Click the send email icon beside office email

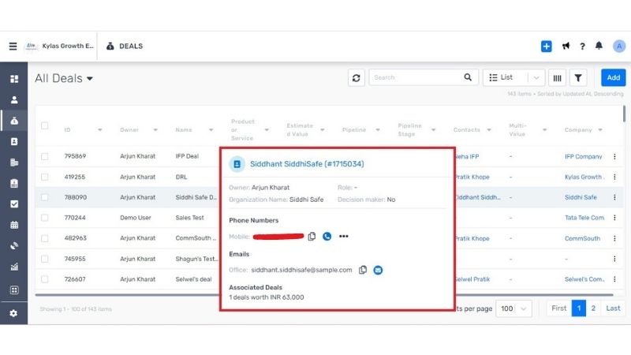[x=378, y=270]
